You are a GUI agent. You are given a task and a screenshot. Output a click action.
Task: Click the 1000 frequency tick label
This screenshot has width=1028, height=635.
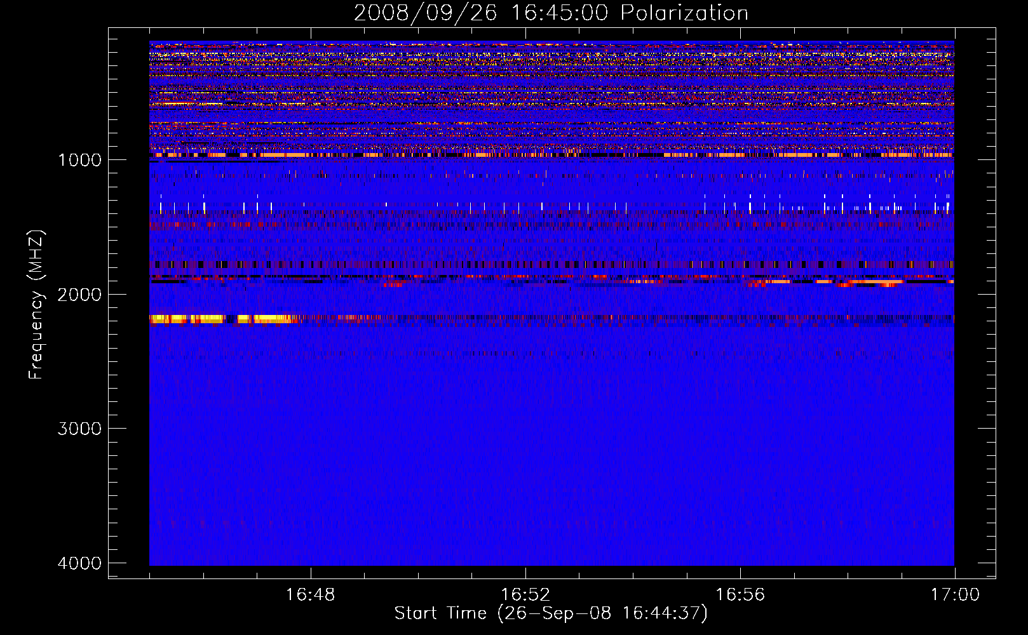coord(80,160)
